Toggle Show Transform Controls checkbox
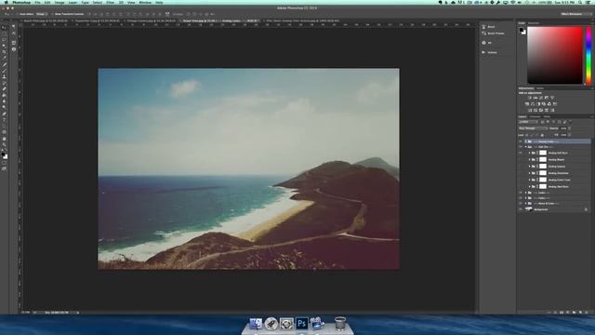595x335 pixels. pos(52,14)
